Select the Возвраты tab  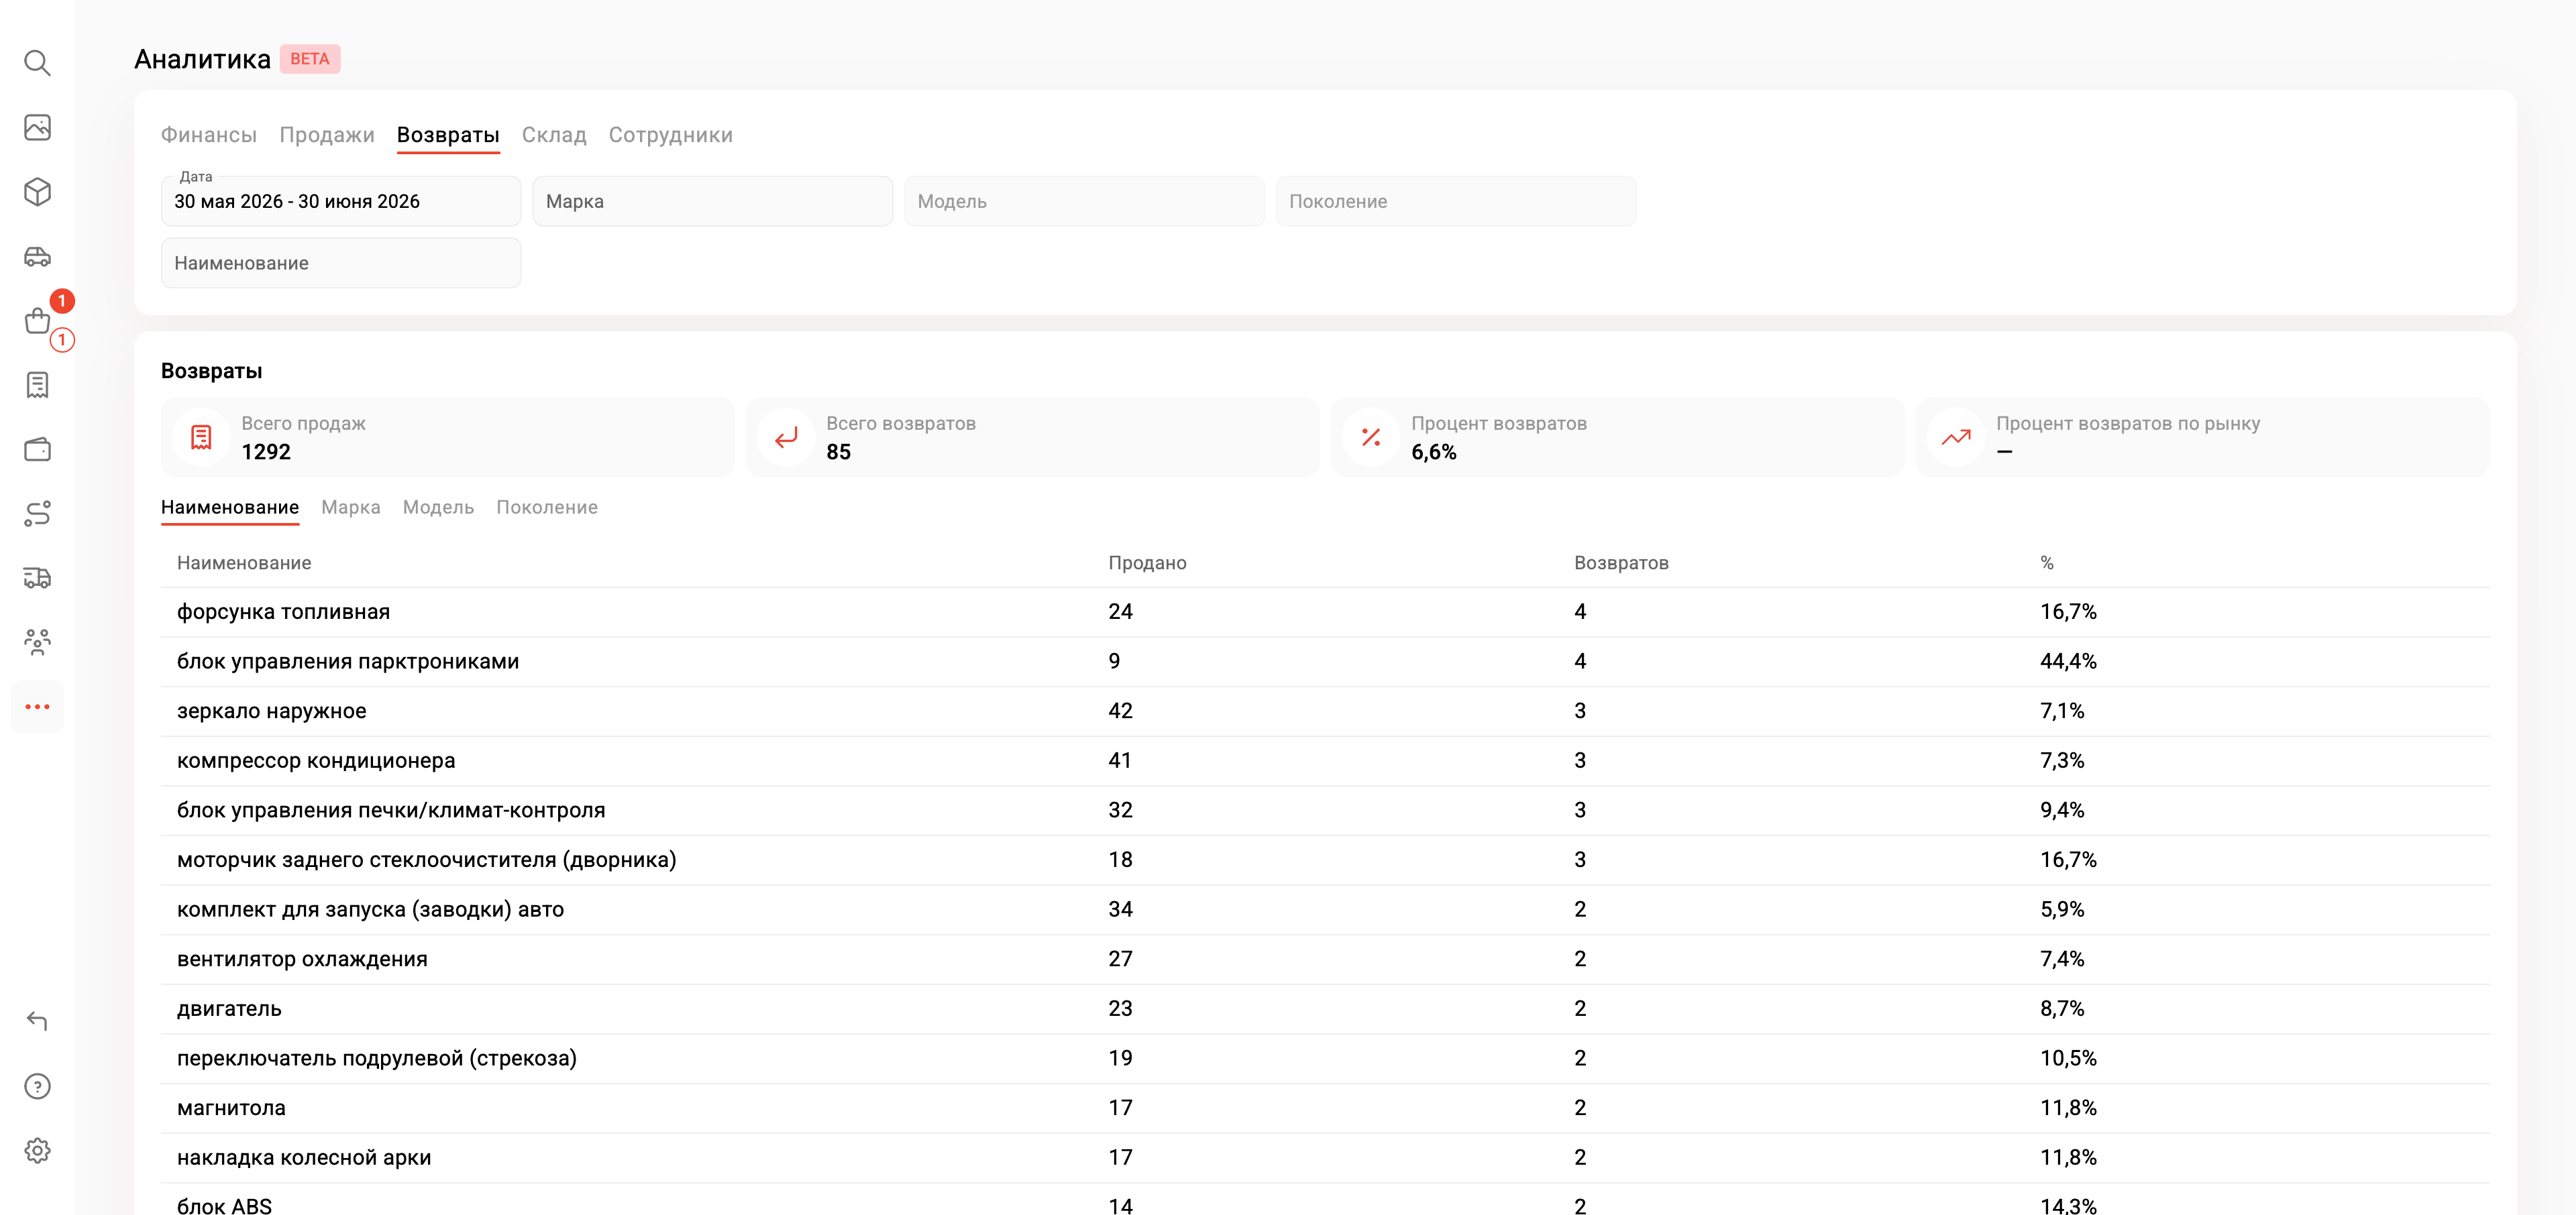click(448, 135)
